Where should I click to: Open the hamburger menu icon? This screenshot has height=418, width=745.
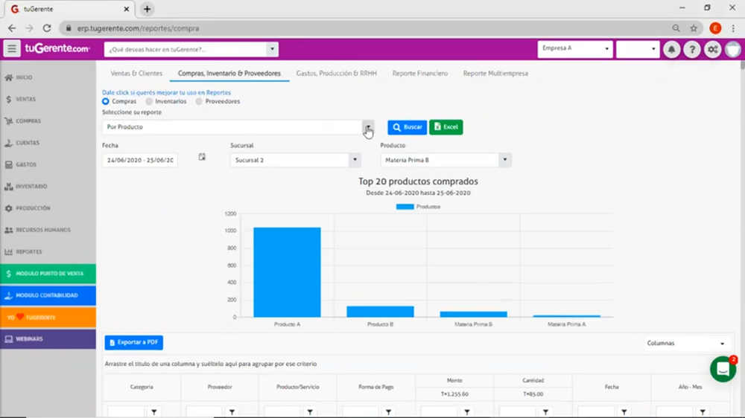12,48
